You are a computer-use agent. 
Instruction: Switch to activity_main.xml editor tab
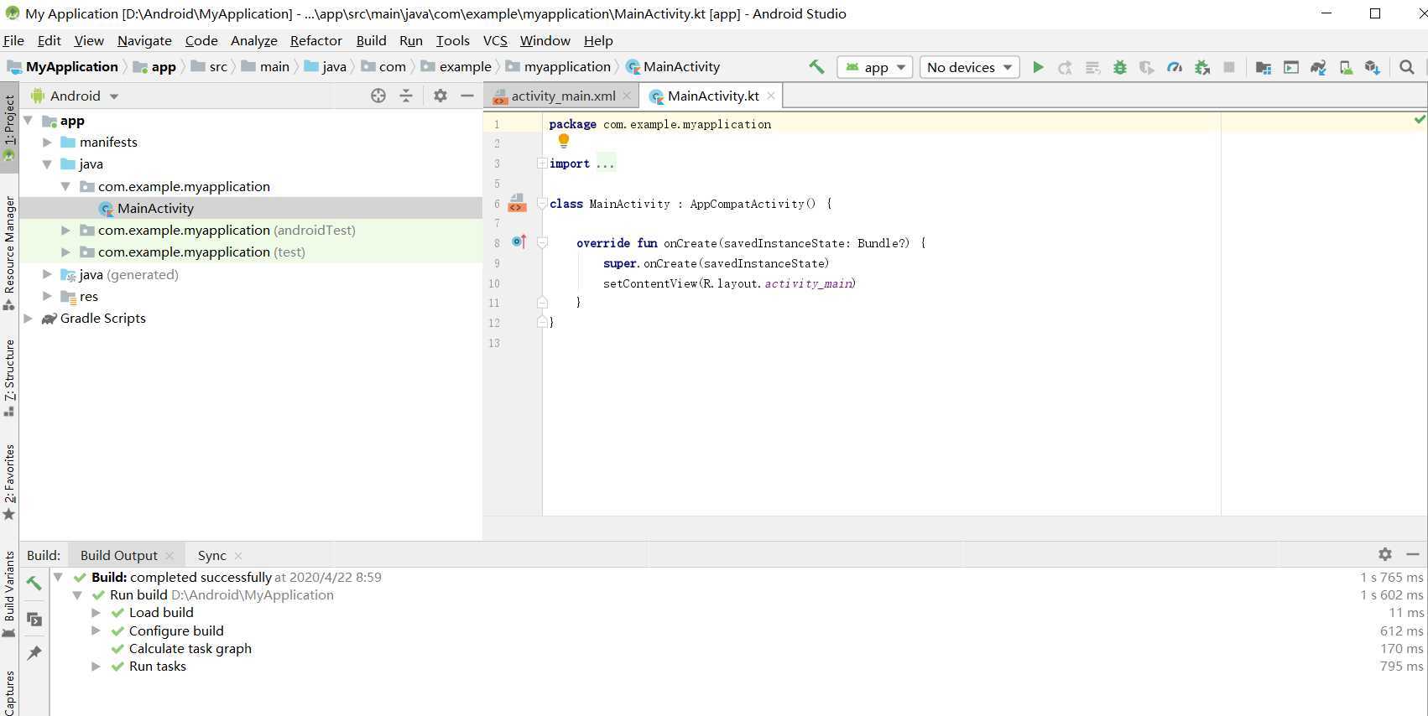[562, 96]
